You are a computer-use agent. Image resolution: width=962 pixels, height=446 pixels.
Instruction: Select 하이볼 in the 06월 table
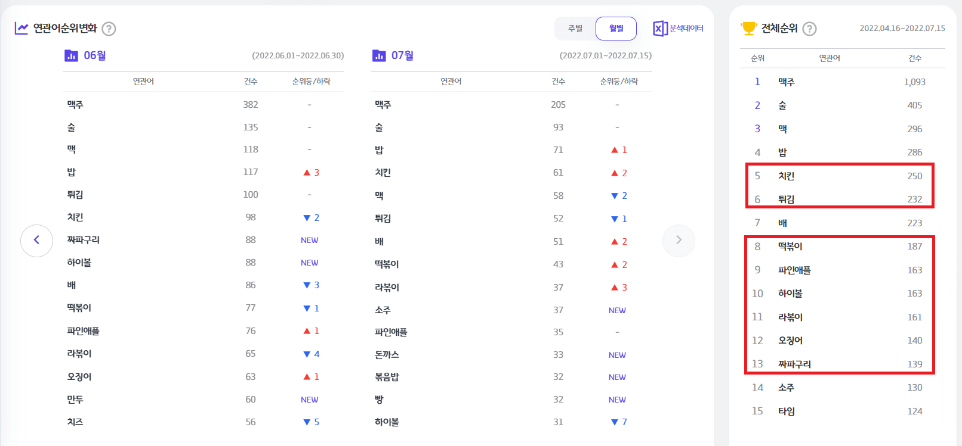point(79,263)
